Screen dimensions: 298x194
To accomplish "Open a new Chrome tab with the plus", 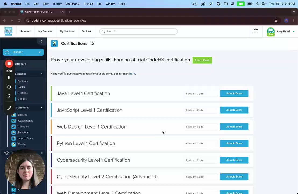I will pyautogui.click(x=70, y=12).
